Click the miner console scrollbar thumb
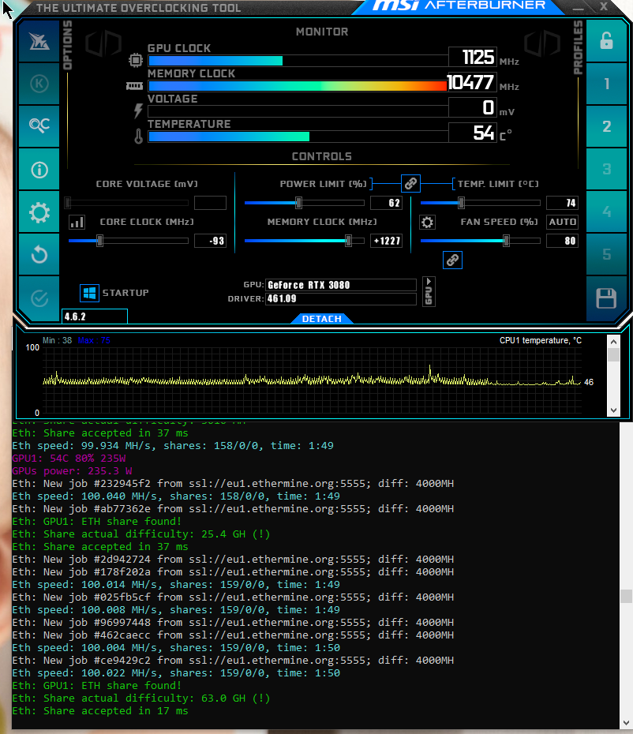Image resolution: width=633 pixels, height=734 pixels. [627, 596]
